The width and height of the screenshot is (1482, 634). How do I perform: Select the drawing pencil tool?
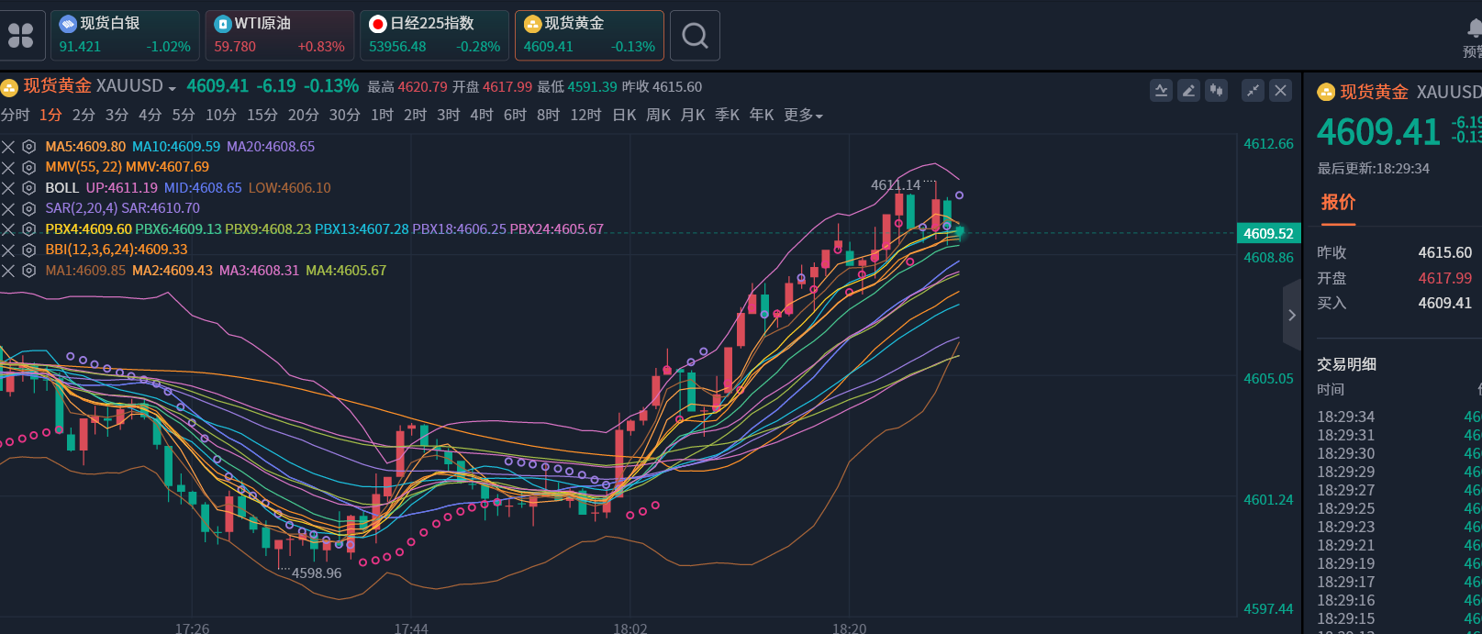pyautogui.click(x=1188, y=90)
